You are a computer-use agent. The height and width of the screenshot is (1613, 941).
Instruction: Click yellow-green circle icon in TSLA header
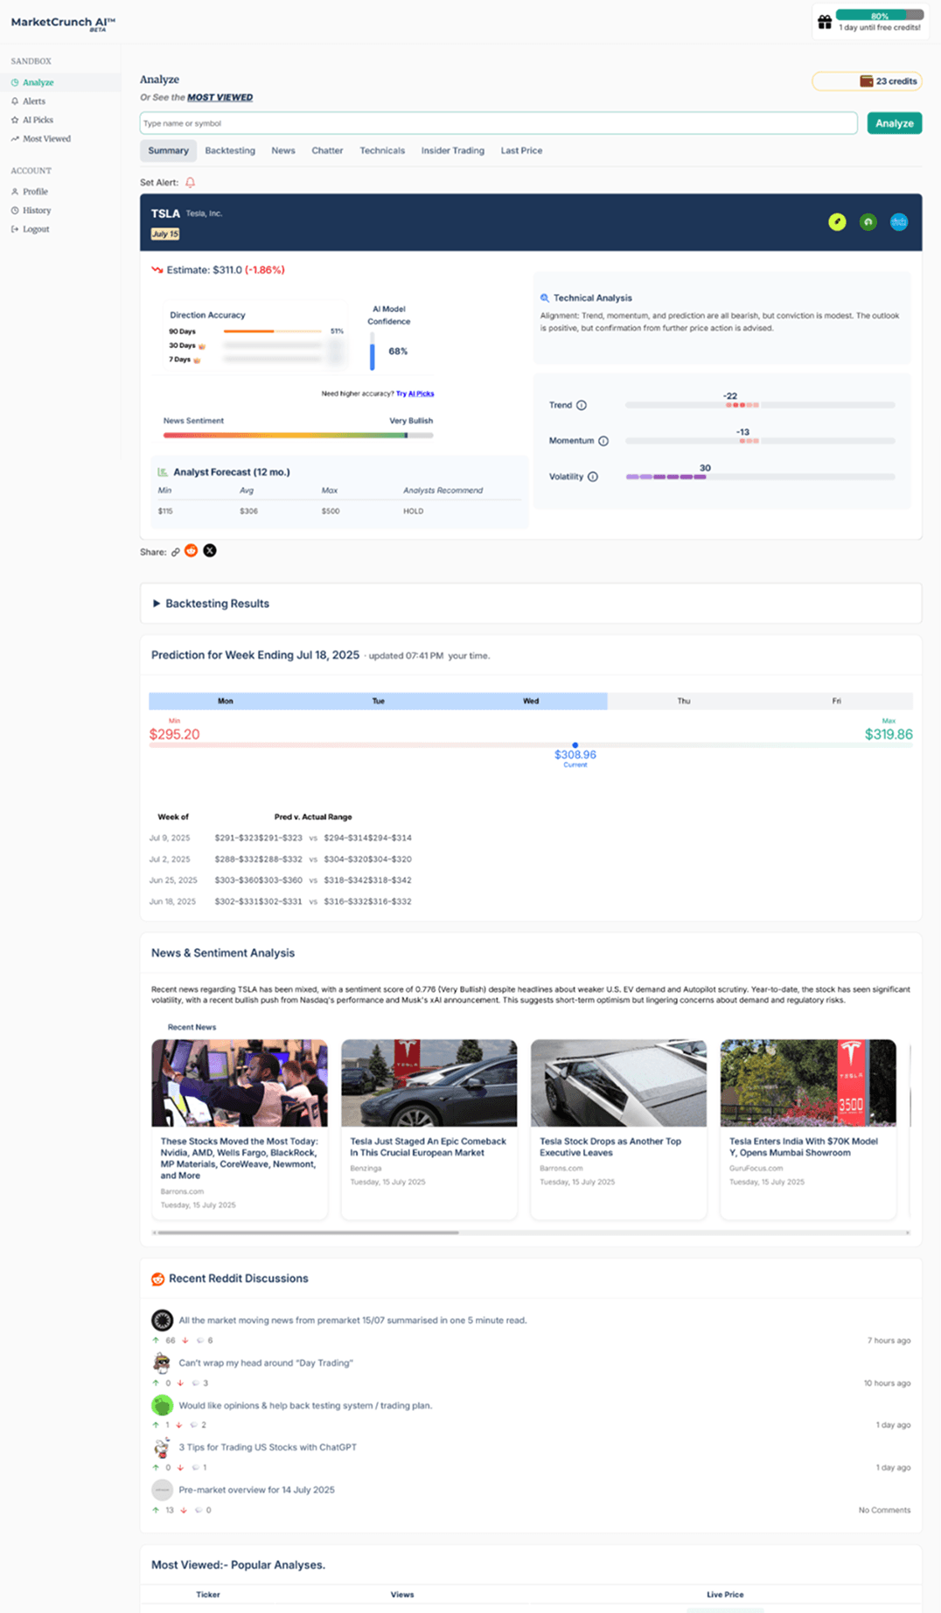[x=837, y=222]
